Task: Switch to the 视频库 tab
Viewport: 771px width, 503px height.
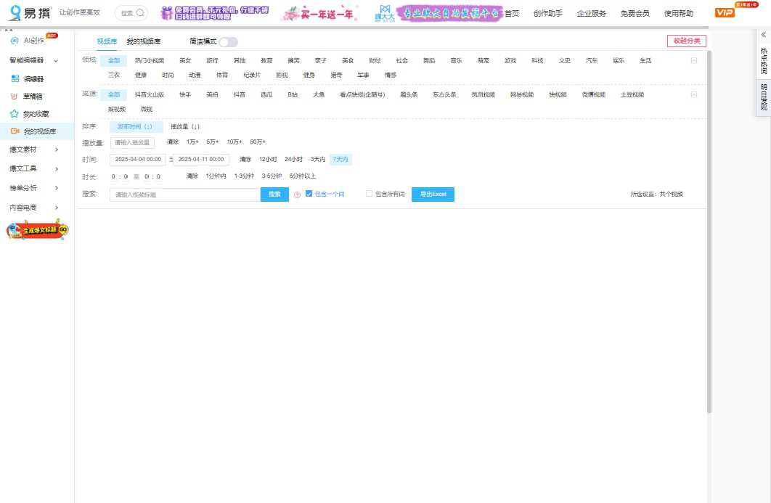Action: point(107,41)
